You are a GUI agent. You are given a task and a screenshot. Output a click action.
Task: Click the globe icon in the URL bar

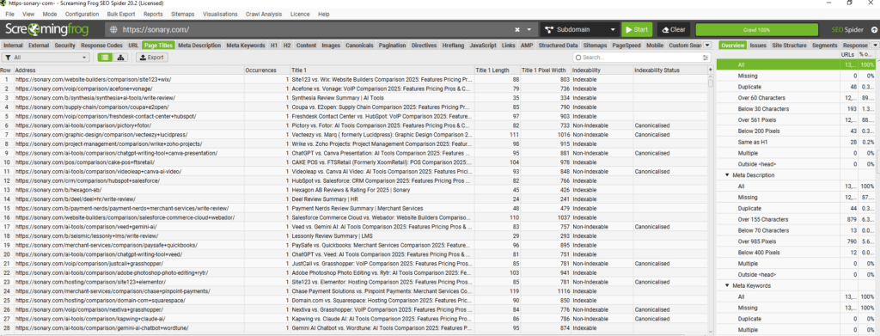114,30
